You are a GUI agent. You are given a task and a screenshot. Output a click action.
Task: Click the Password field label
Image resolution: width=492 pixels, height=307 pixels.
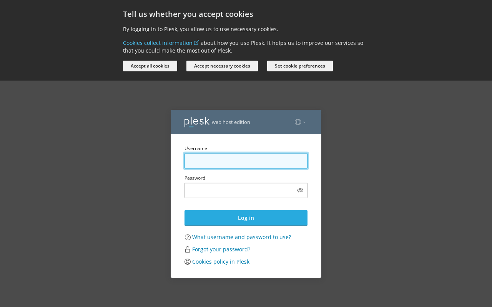195,178
